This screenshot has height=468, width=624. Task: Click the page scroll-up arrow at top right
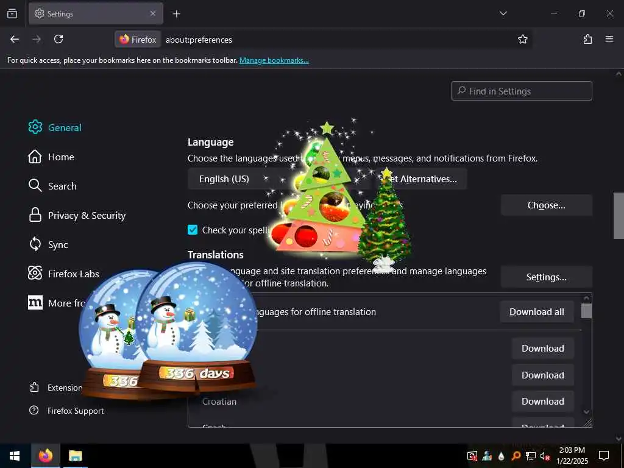click(619, 74)
